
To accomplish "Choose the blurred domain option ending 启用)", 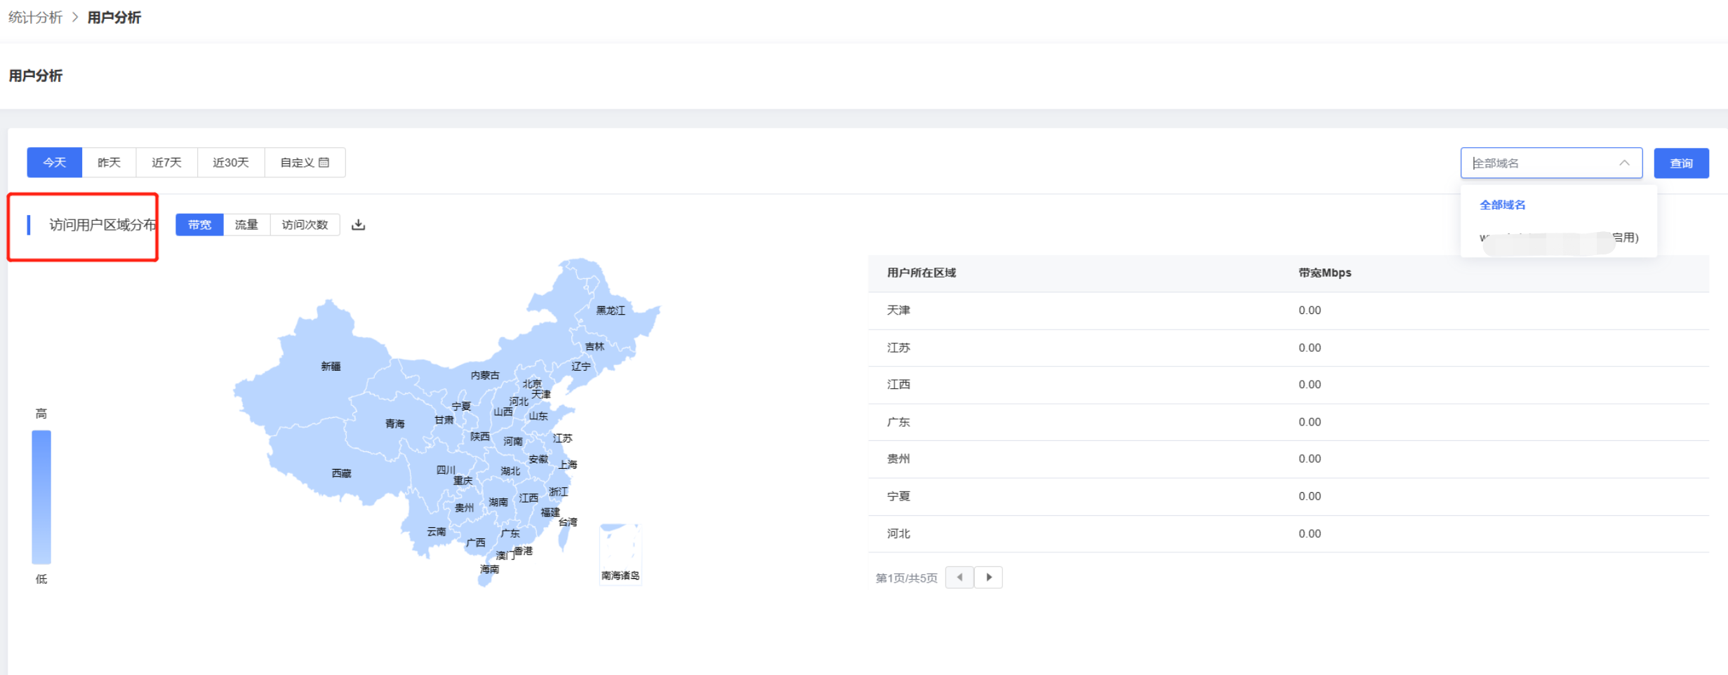I will point(1559,238).
